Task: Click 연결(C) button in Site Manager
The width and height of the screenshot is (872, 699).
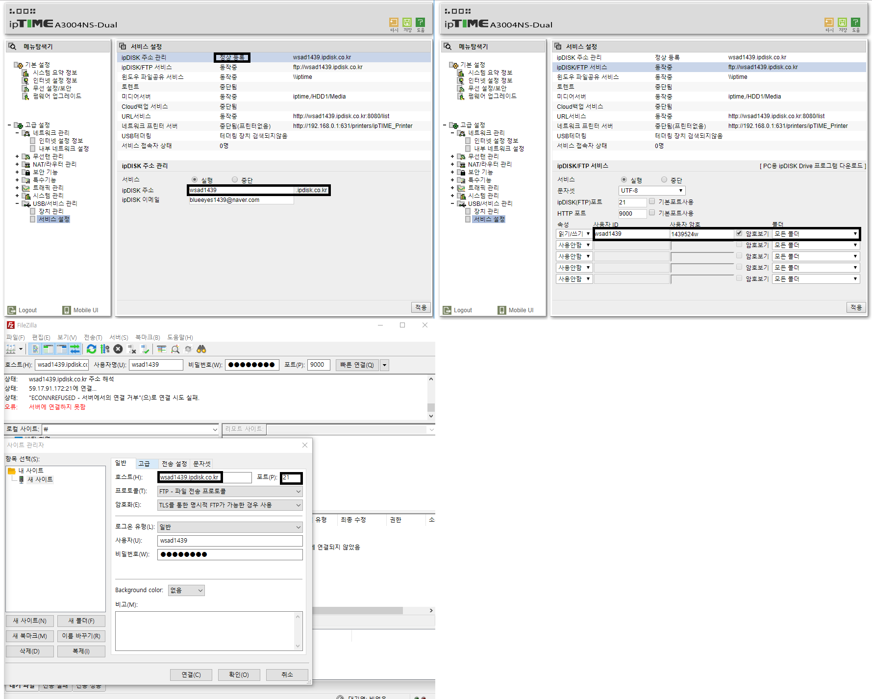Action: (191, 675)
